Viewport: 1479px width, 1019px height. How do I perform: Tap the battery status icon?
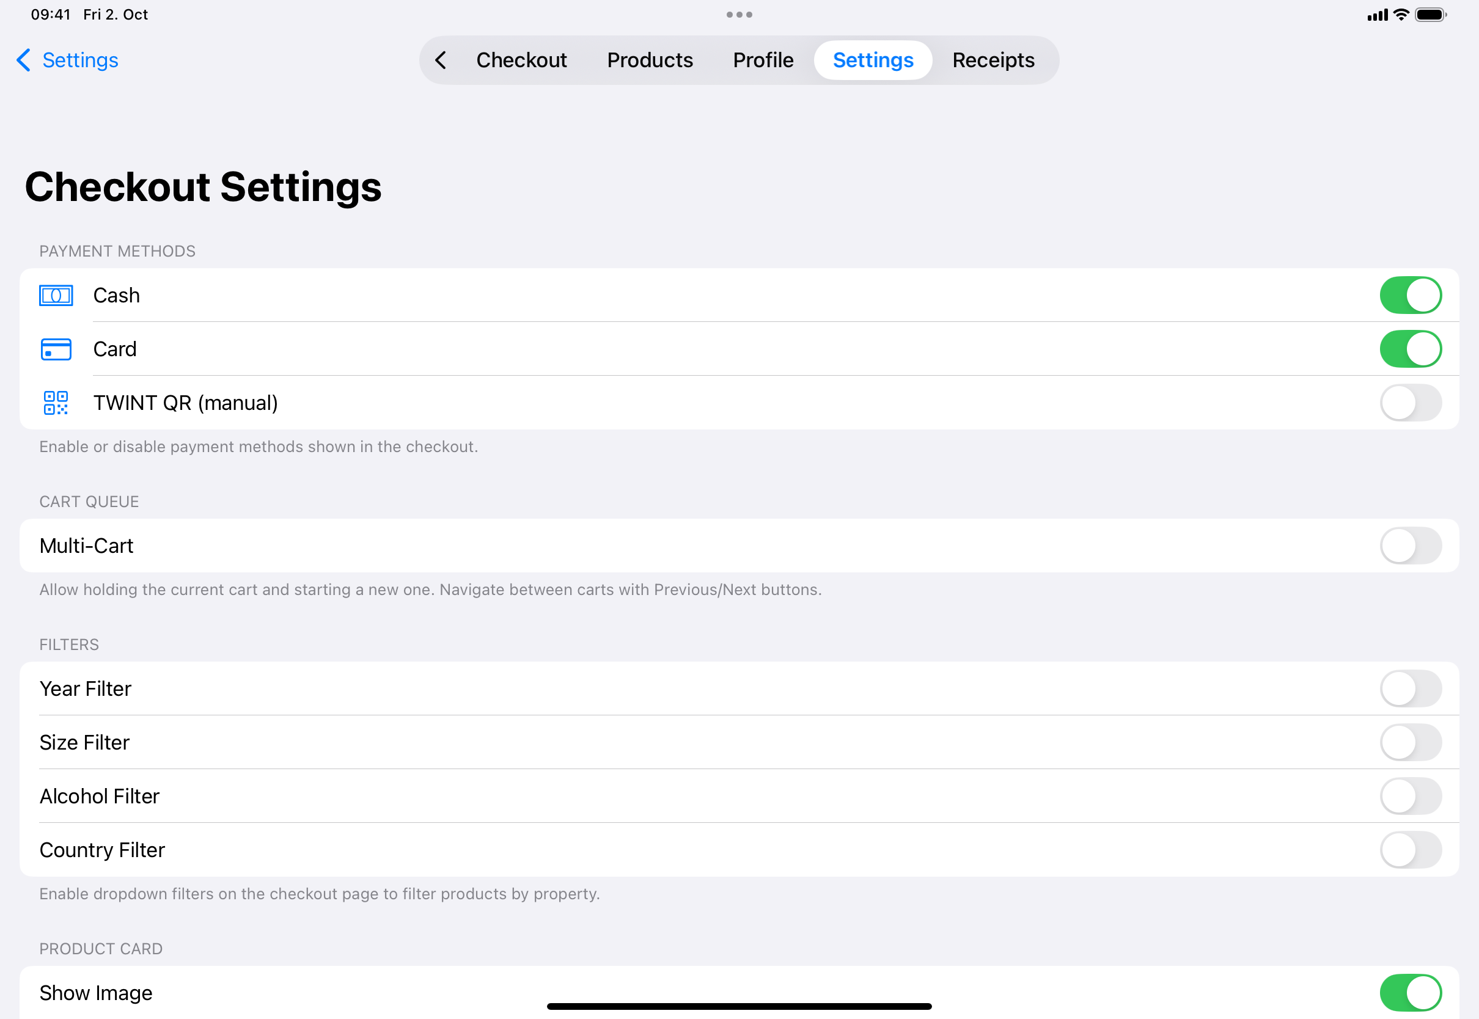[1431, 15]
